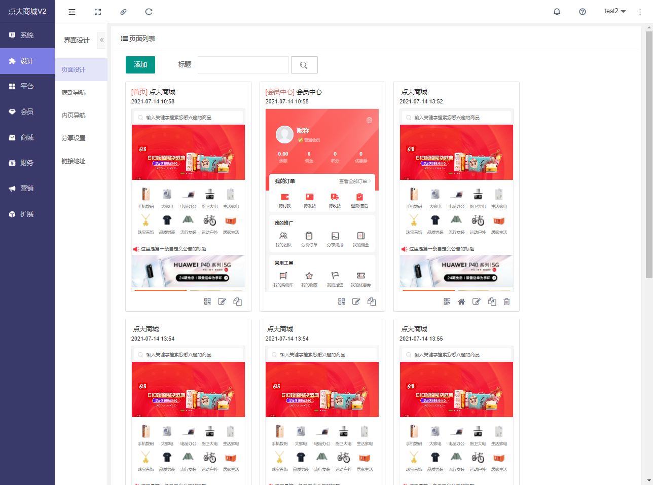
Task: Open thumbnail of 13:55 点大商城 card
Action: tap(456, 415)
